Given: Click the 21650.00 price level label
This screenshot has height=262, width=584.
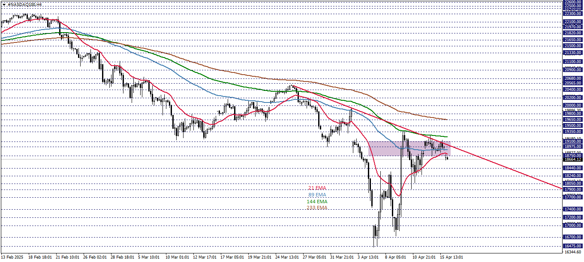Looking at the screenshot, I should [x=573, y=39].
